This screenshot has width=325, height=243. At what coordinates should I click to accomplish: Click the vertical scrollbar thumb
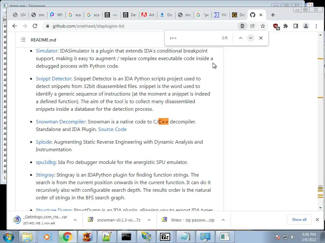[321, 189]
